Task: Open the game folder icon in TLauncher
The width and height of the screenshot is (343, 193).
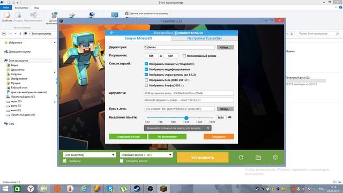Action: coord(258,157)
